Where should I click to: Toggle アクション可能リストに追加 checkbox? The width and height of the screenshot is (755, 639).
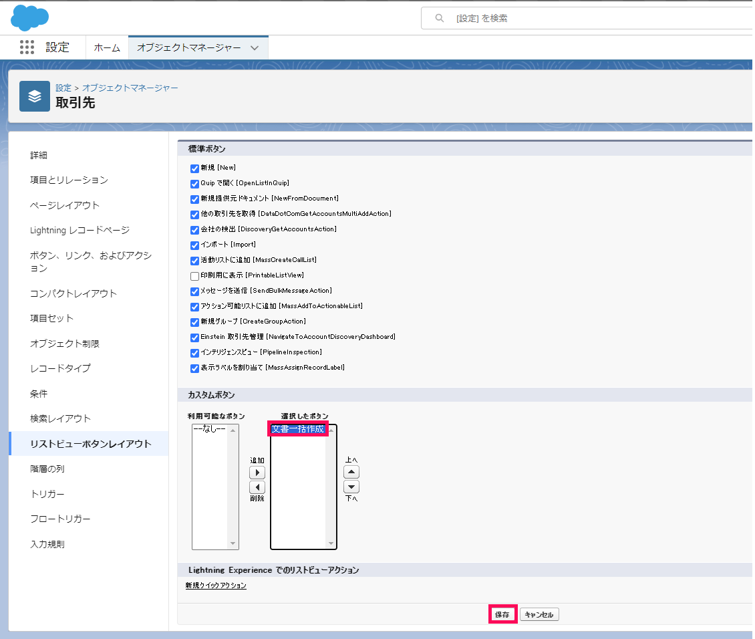pyautogui.click(x=194, y=307)
